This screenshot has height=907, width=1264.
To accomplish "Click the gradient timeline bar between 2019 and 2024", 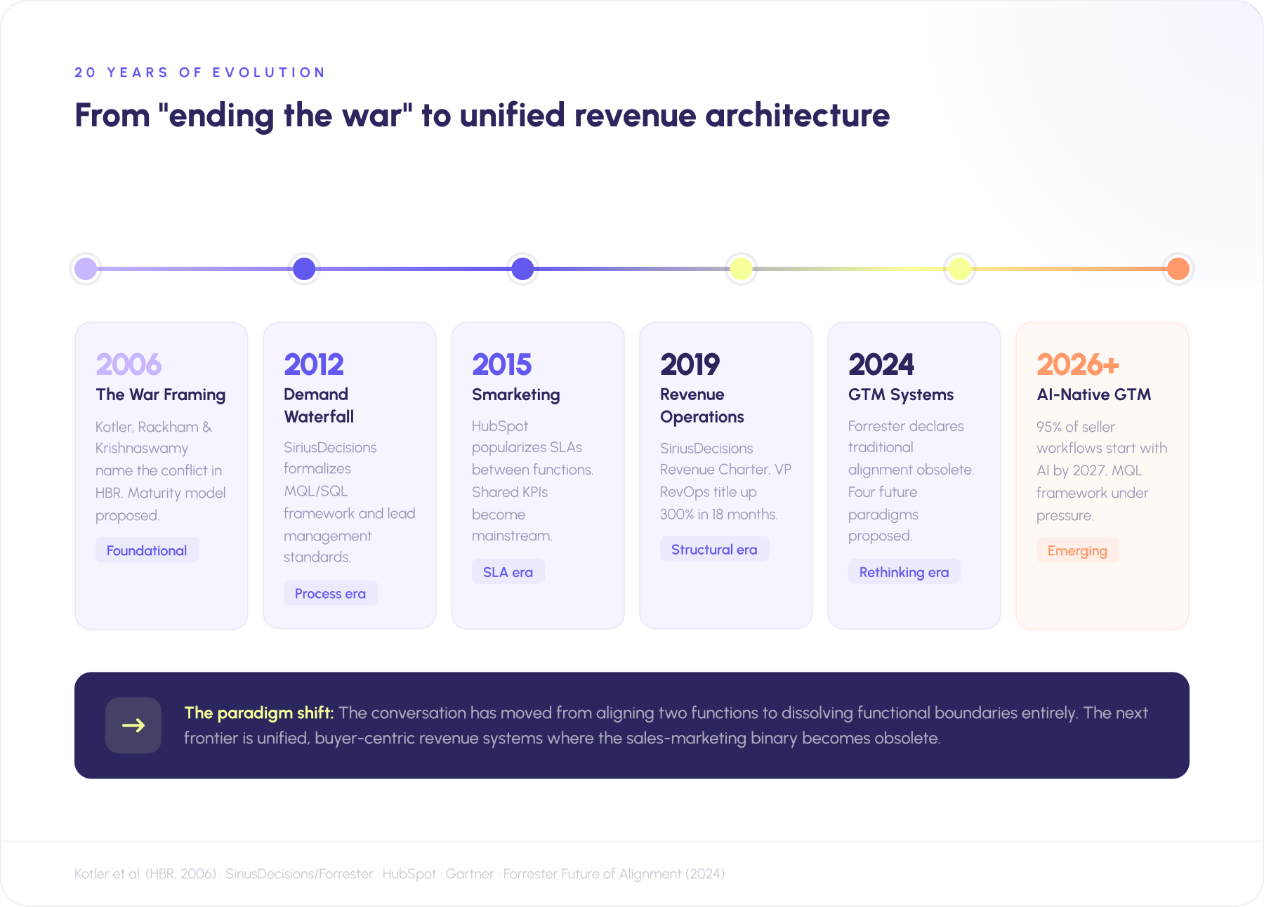I will click(850, 268).
